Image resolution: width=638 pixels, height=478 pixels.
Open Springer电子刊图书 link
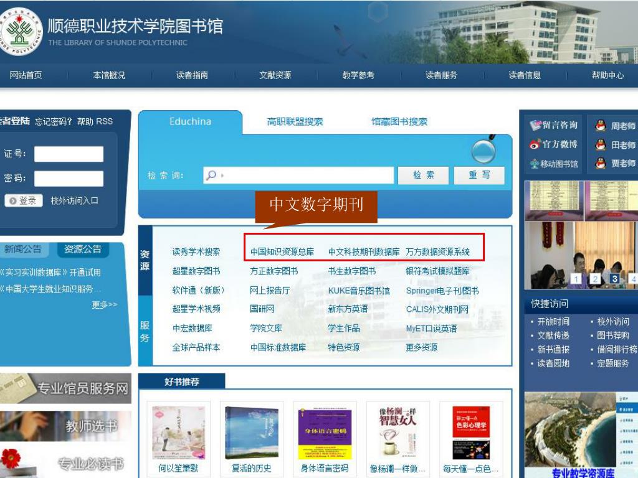(x=442, y=291)
